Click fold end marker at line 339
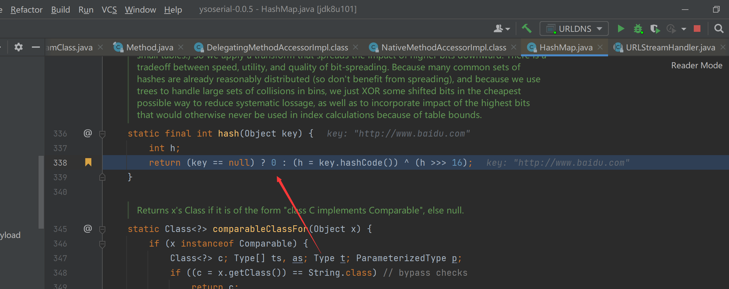The height and width of the screenshot is (289, 729). click(x=102, y=177)
